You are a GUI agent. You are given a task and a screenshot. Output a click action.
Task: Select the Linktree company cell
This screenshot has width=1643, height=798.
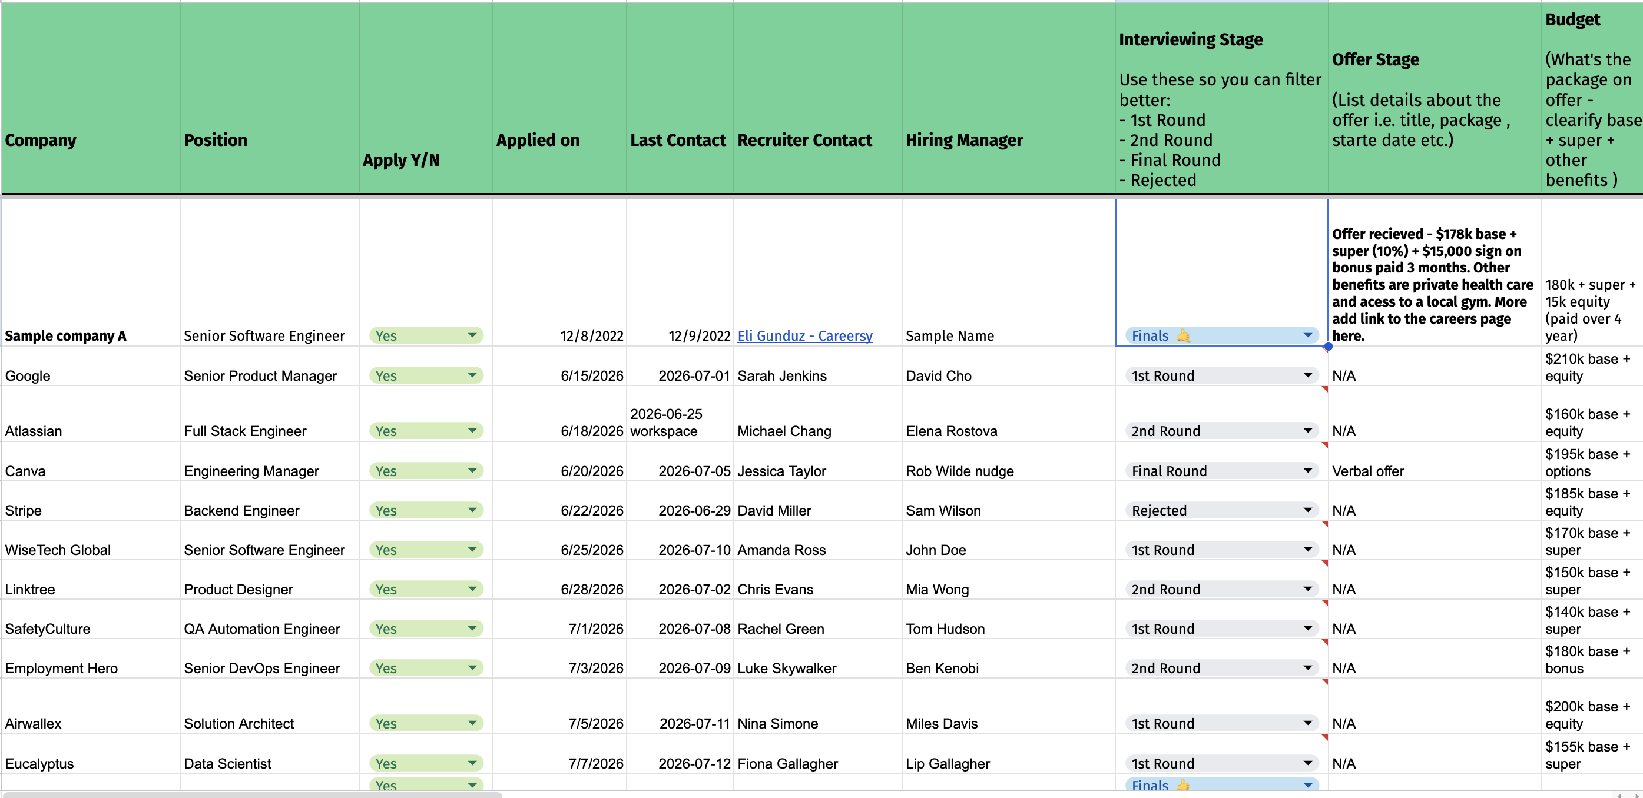pyautogui.click(x=91, y=580)
